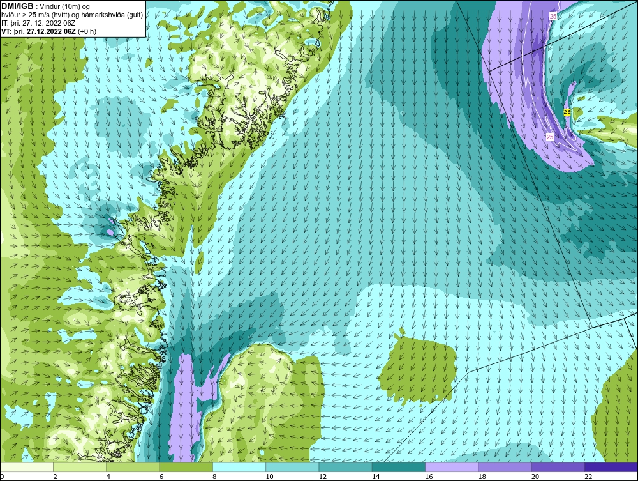Click the bold 'VT: þri. 27.12.2022 06Z' line
The width and height of the screenshot is (638, 481).
[x=39, y=31]
